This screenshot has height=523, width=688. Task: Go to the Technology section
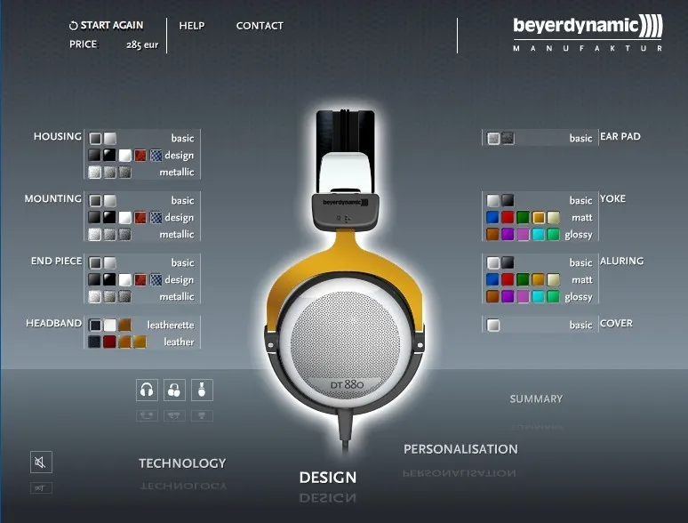(182, 463)
